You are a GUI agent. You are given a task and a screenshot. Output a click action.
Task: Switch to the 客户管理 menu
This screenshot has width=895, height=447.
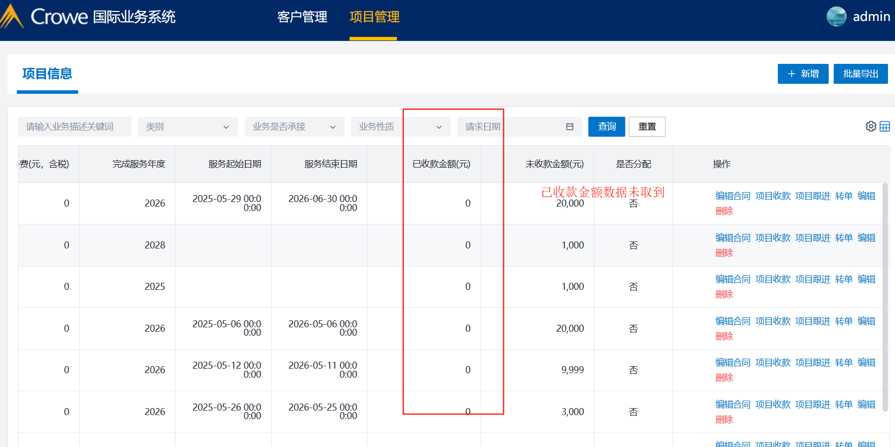[x=302, y=17]
